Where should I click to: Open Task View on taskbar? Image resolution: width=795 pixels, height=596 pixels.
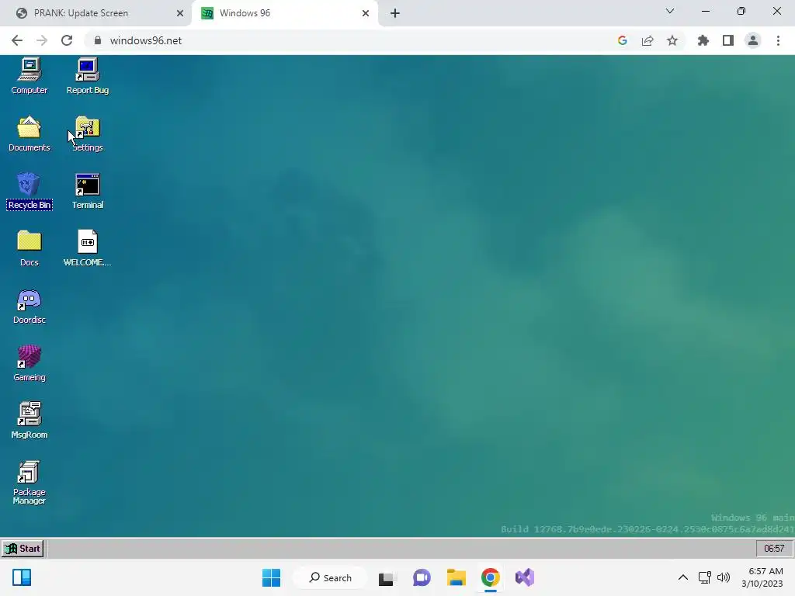tap(387, 577)
